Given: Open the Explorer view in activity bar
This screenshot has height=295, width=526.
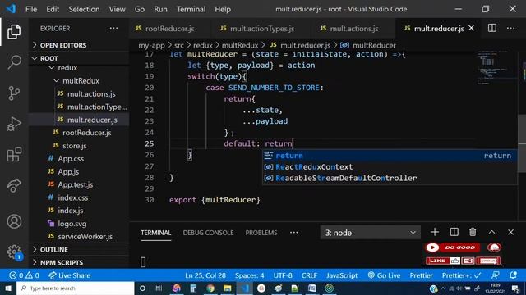Looking at the screenshot, I should click(x=14, y=32).
